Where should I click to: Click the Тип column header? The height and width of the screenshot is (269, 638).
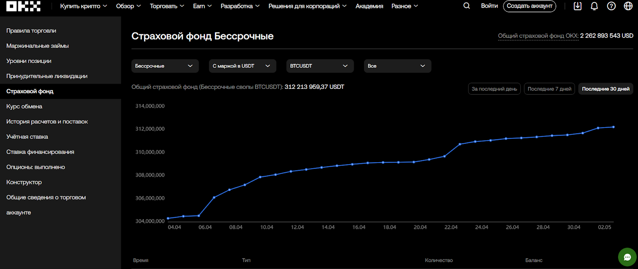[x=246, y=260]
